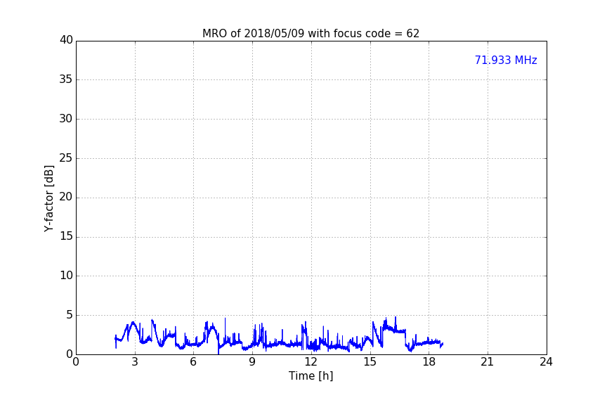Click y-axis tick label 20
The height and width of the screenshot is (405, 607).
tap(66, 197)
